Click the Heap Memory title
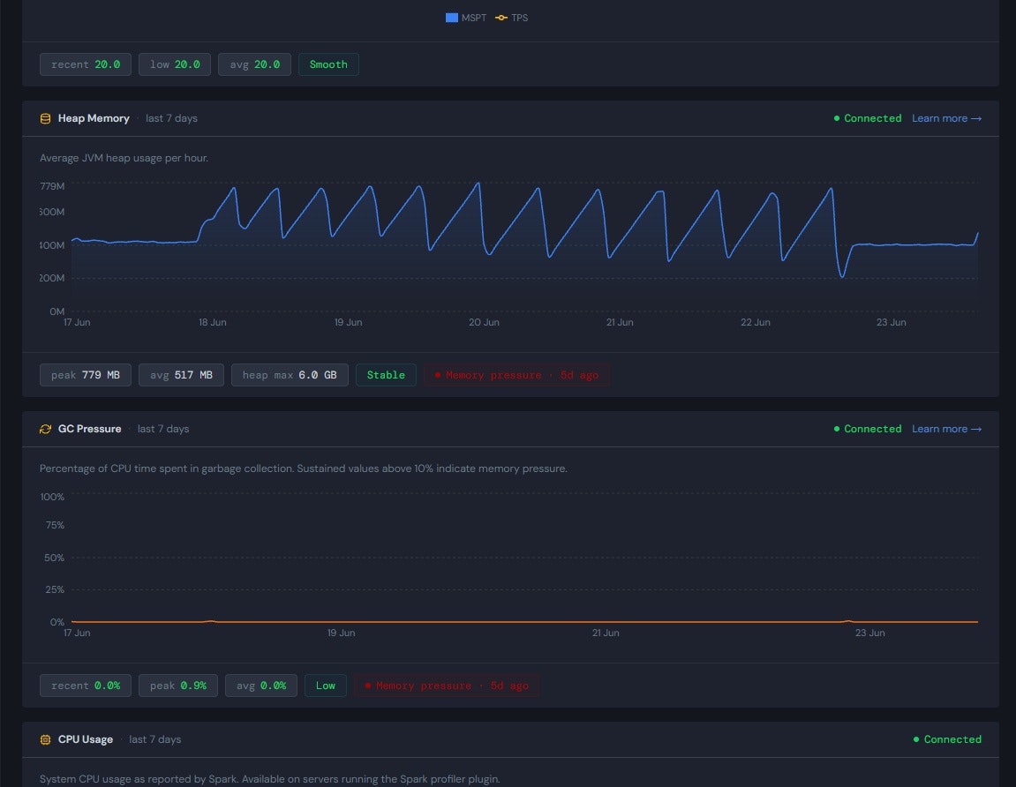1016x787 pixels. pyautogui.click(x=94, y=118)
